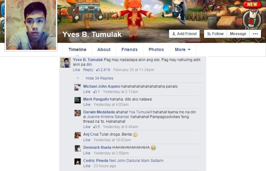The width and height of the screenshot is (266, 171).
Task: Open tagged Joanne Kristine Salamat profile link
Action: 108,117
